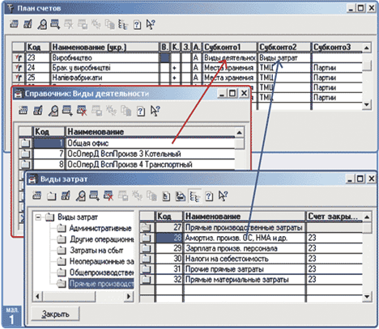Select the Затраты на сбыт tree folder
The height and width of the screenshot is (329, 379).
(x=96, y=251)
